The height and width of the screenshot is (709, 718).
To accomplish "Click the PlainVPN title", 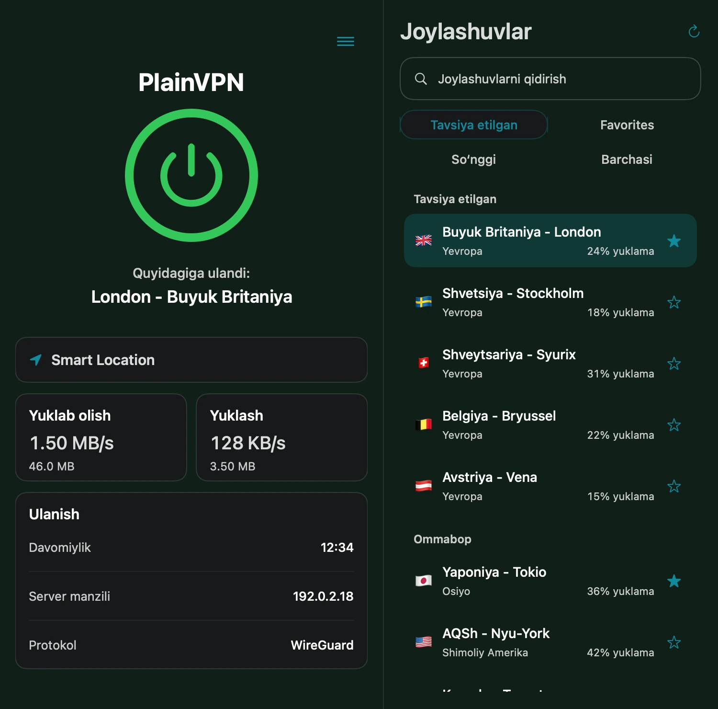I will [x=191, y=82].
